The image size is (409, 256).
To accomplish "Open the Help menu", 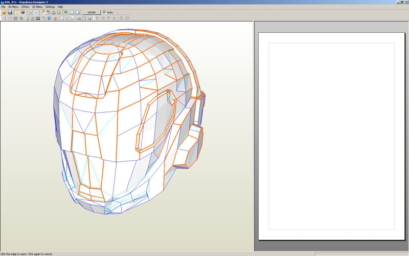I will (x=60, y=7).
